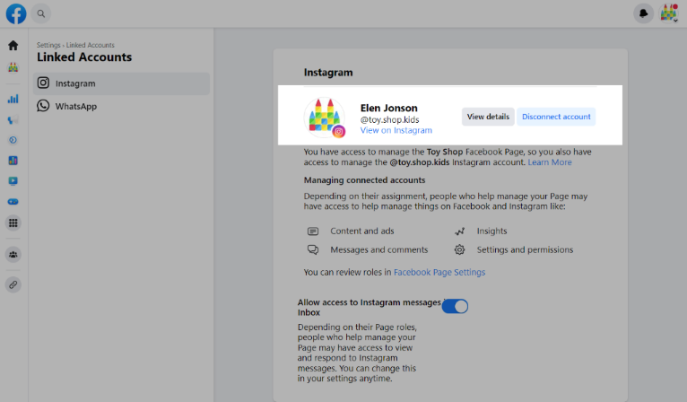Open the Facebook Page Settings link

pos(439,272)
